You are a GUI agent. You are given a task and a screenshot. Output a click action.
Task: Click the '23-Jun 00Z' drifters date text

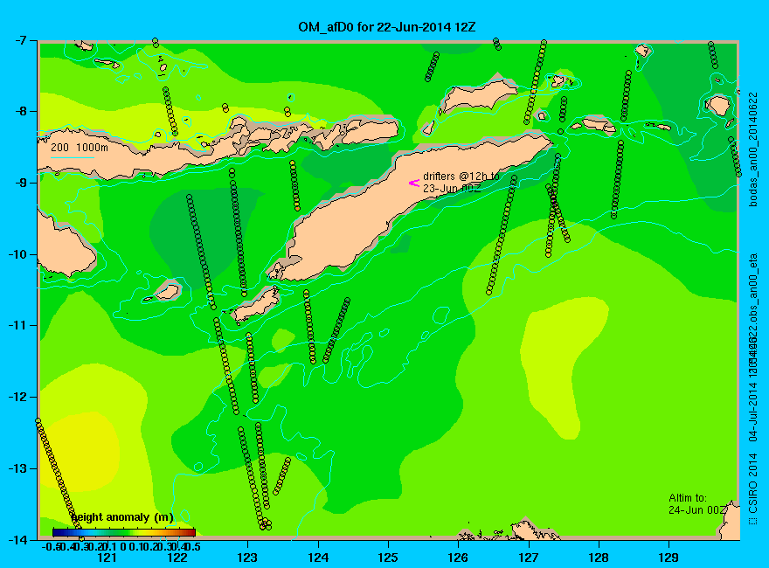tap(452, 189)
